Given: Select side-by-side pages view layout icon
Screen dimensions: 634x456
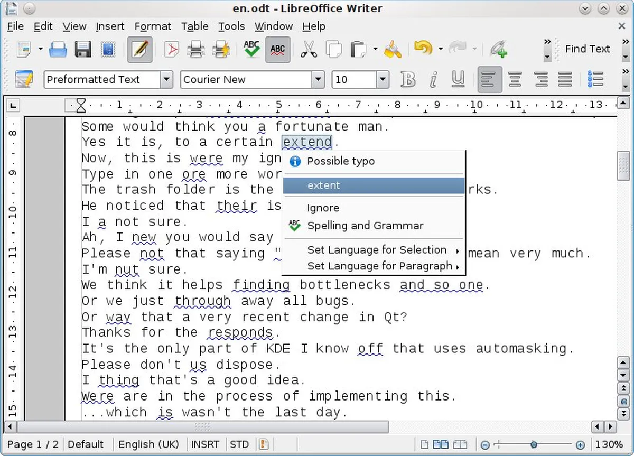Looking at the screenshot, I should click(440, 445).
